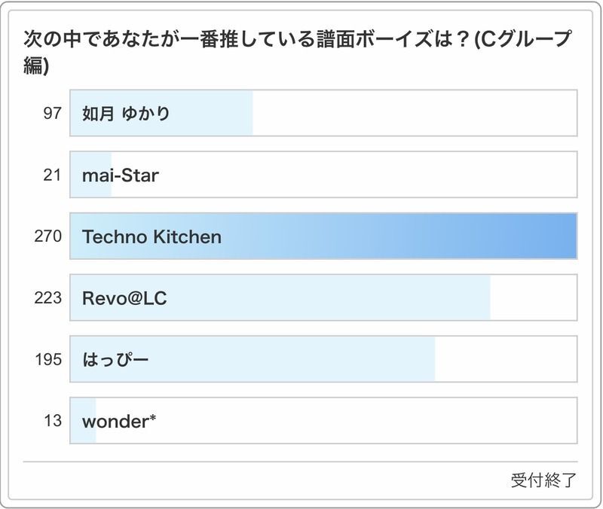Click the white unfilled section of はっぴー bar

[505, 360]
